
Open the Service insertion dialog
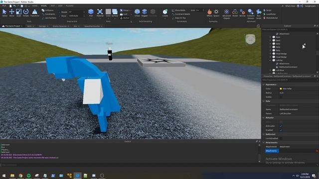[242, 12]
